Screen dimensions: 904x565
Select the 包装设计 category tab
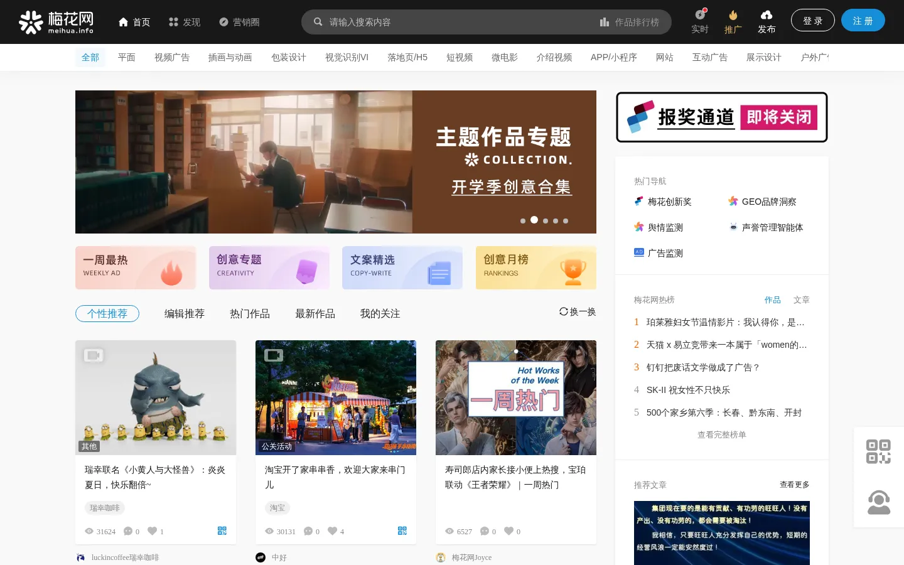289,57
